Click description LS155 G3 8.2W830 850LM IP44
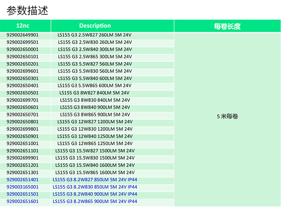The image size is (281, 210). [x=95, y=187]
